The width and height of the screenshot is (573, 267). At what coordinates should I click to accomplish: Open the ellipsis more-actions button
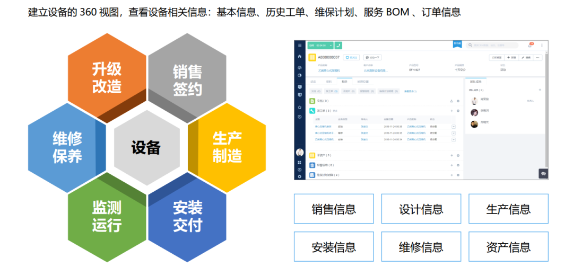coord(537,58)
